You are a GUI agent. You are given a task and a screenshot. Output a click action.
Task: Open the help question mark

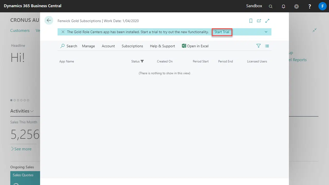tap(310, 6)
